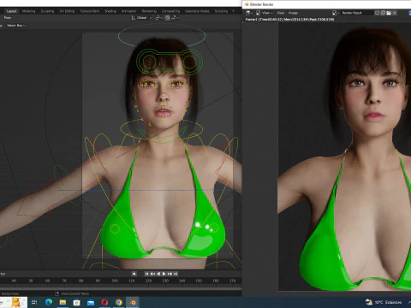Jump to timeline start frame

pos(146,274)
